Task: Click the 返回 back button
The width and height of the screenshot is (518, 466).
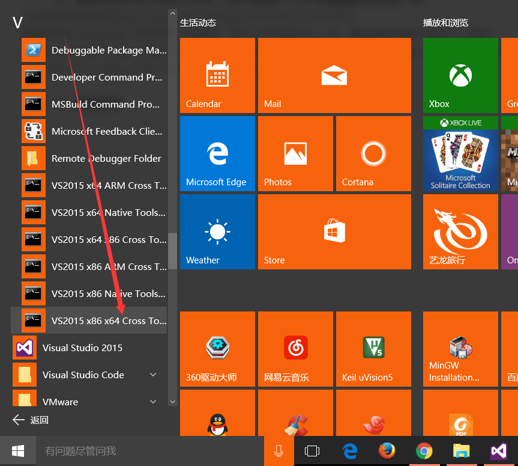Action: point(29,420)
